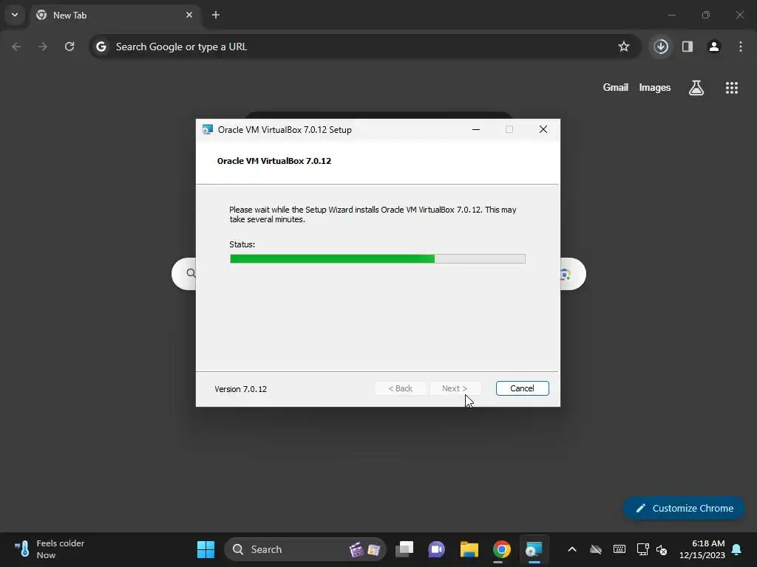Click the VirtualBox installer taskbar icon
The width and height of the screenshot is (757, 567).
tap(534, 549)
